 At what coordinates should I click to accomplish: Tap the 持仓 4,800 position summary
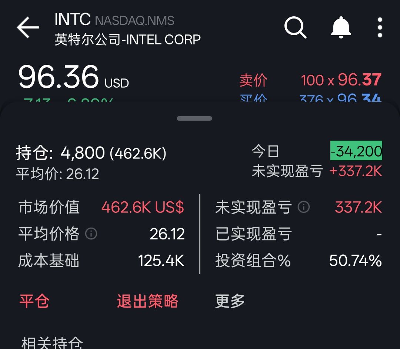pyautogui.click(x=91, y=153)
